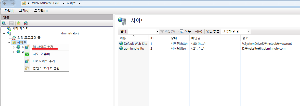This screenshot has height=106, width=300.
Task: Click the content view icon in the context menu
Action: pyautogui.click(x=27, y=68)
